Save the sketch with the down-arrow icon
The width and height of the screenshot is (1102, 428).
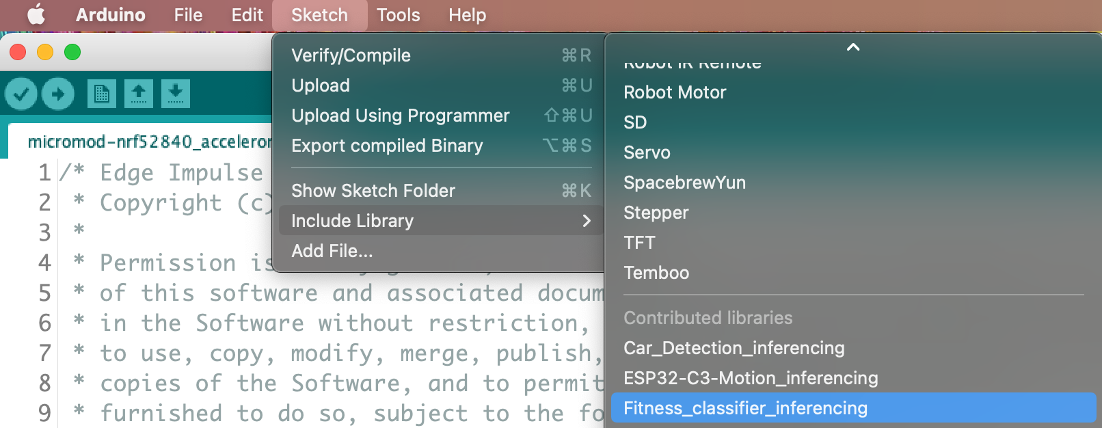pyautogui.click(x=176, y=94)
